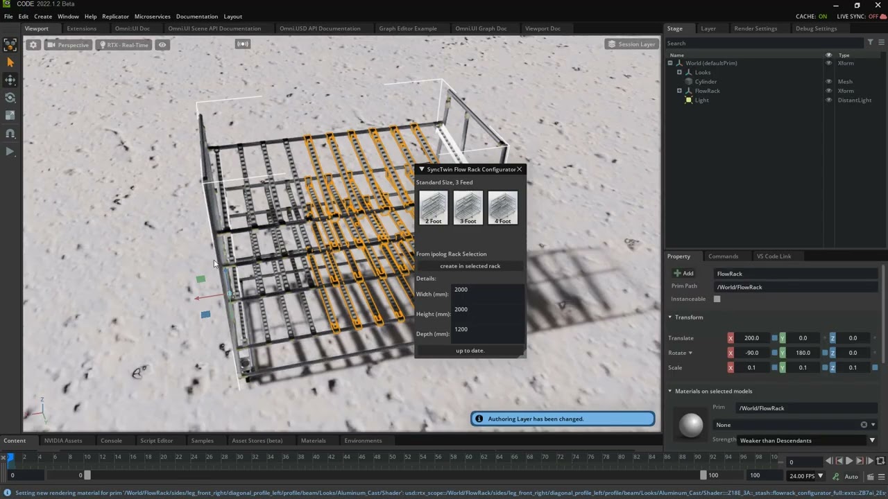Viewport: 888px width, 499px height.
Task: Clear the material with the X icon
Action: pos(864,425)
